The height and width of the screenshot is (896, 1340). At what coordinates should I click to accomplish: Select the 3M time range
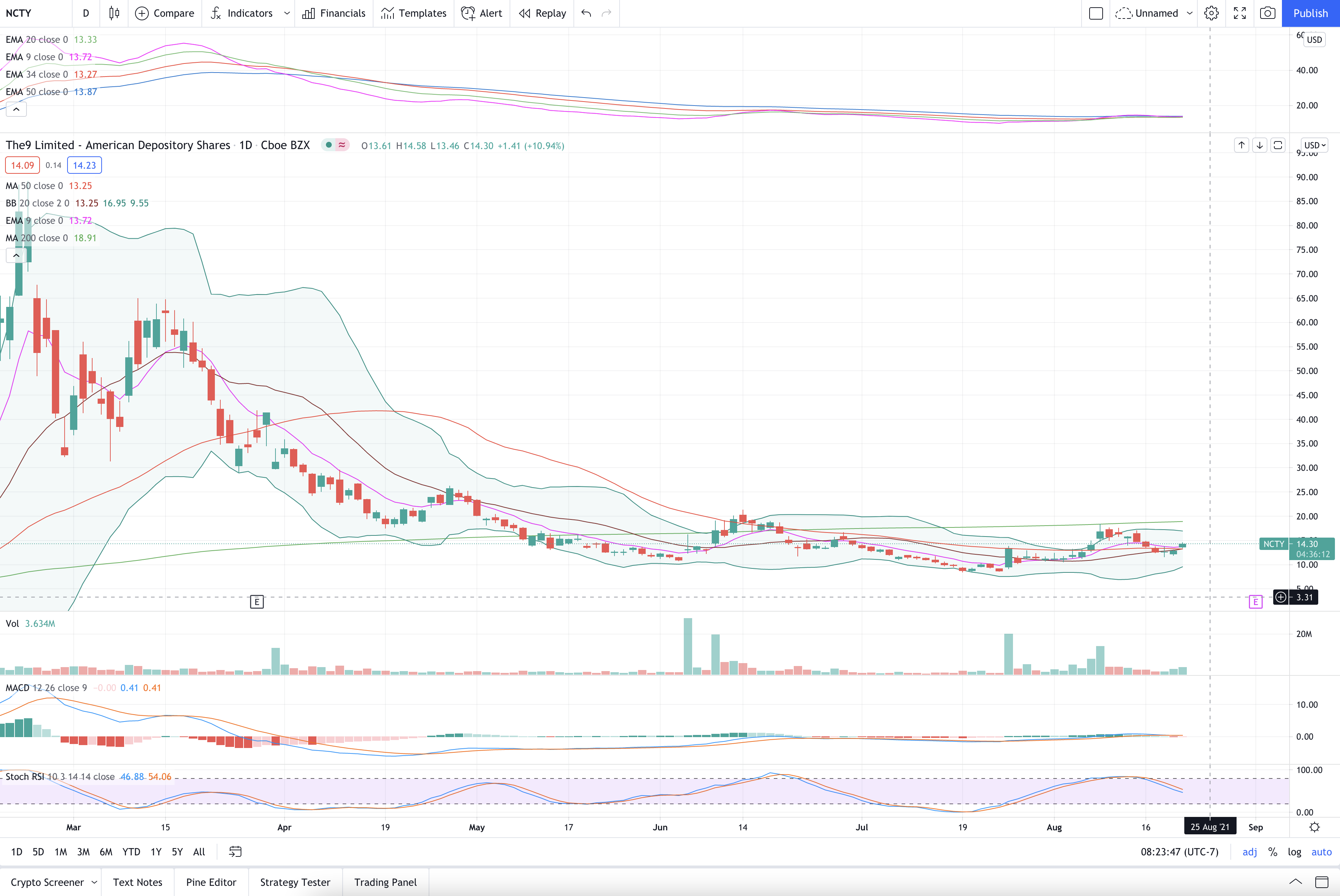83,851
